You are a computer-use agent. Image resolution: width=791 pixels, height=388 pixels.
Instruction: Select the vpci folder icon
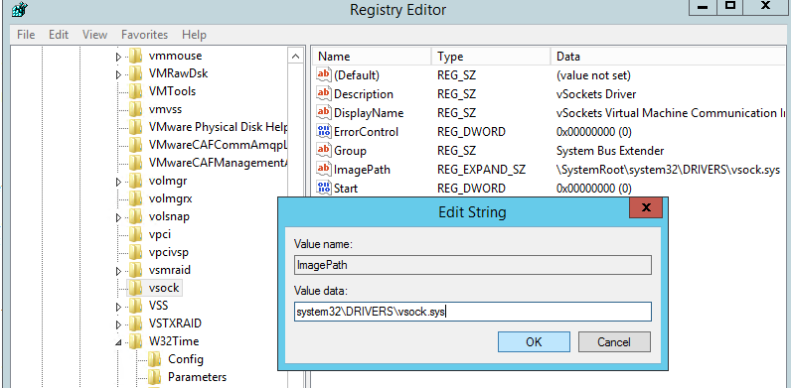click(135, 234)
